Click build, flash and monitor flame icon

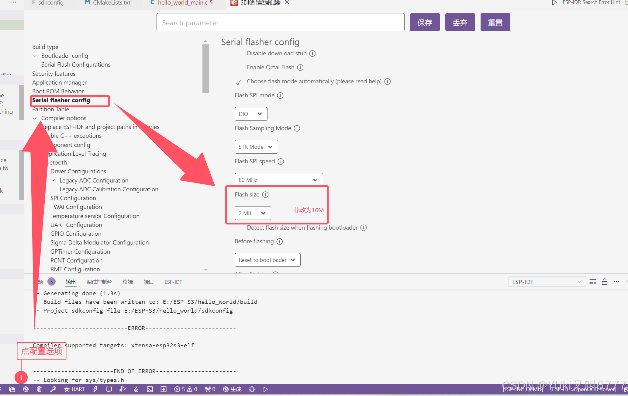[x=136, y=389]
